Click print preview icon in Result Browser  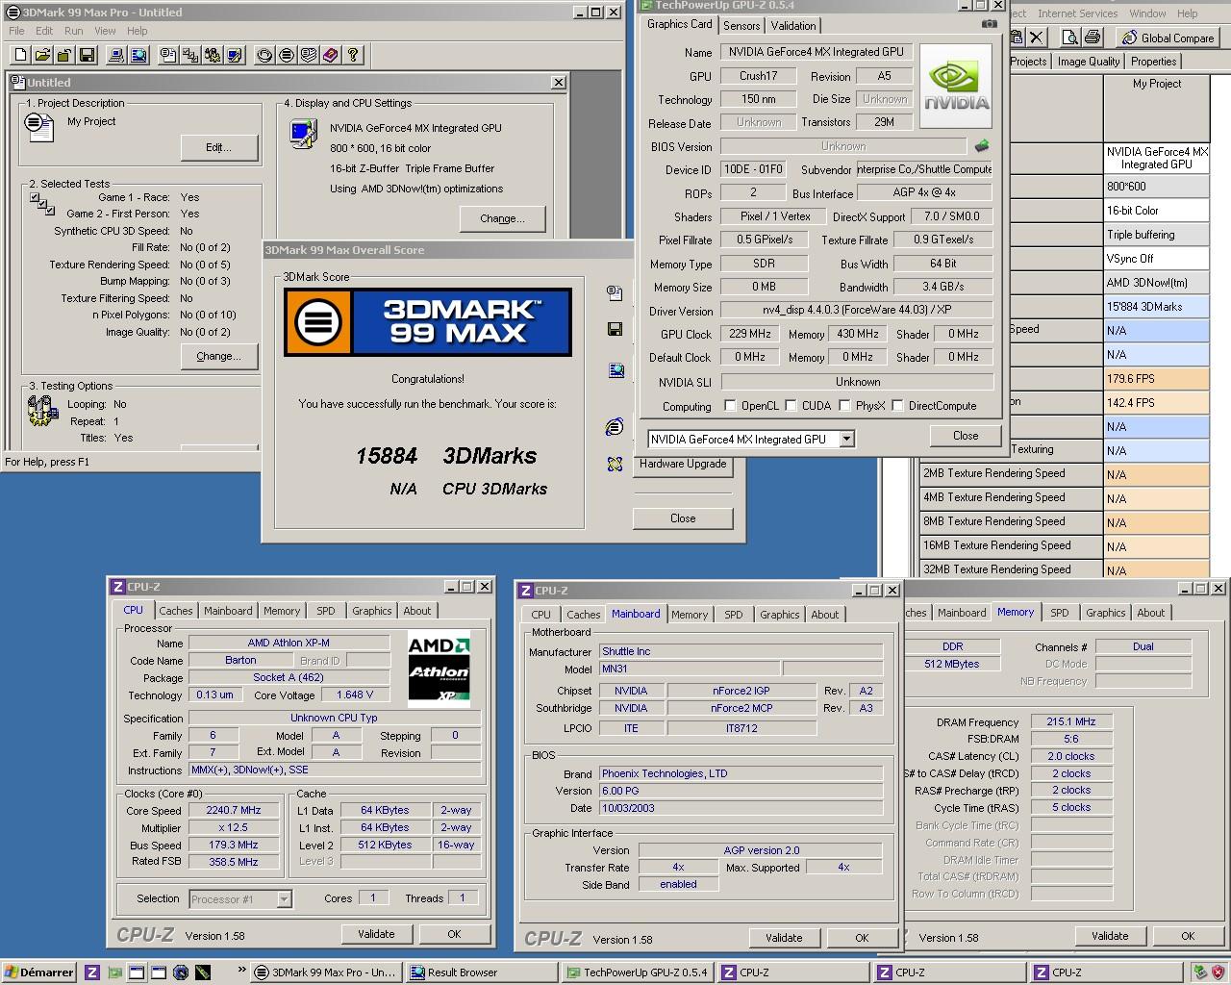(x=1069, y=38)
